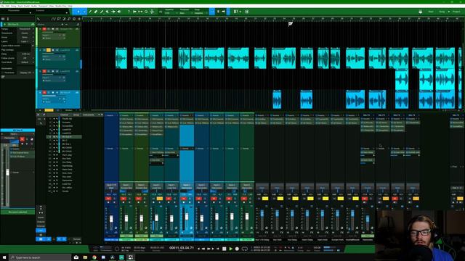Click the Remote button in console
The image size is (465, 261).
tap(77, 239)
